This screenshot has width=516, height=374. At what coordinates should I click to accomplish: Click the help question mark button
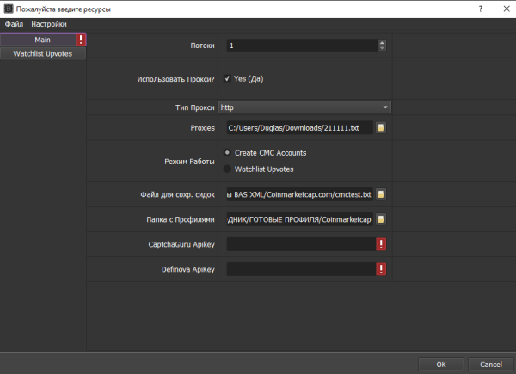479,9
